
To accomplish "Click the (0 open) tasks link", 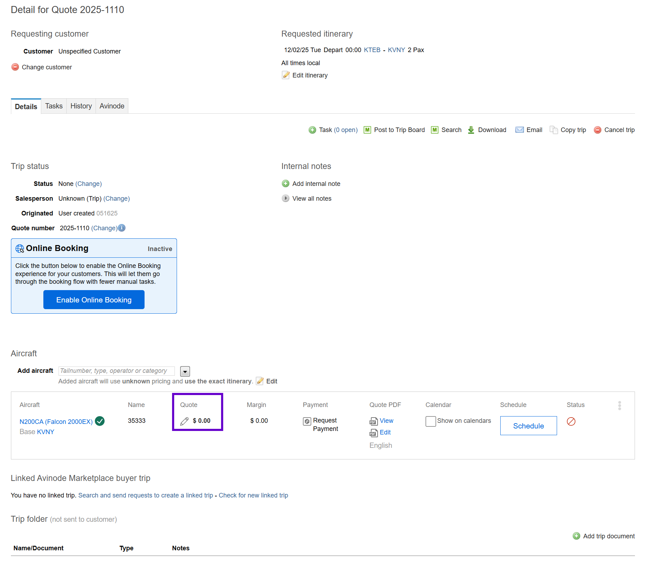I will pos(346,130).
